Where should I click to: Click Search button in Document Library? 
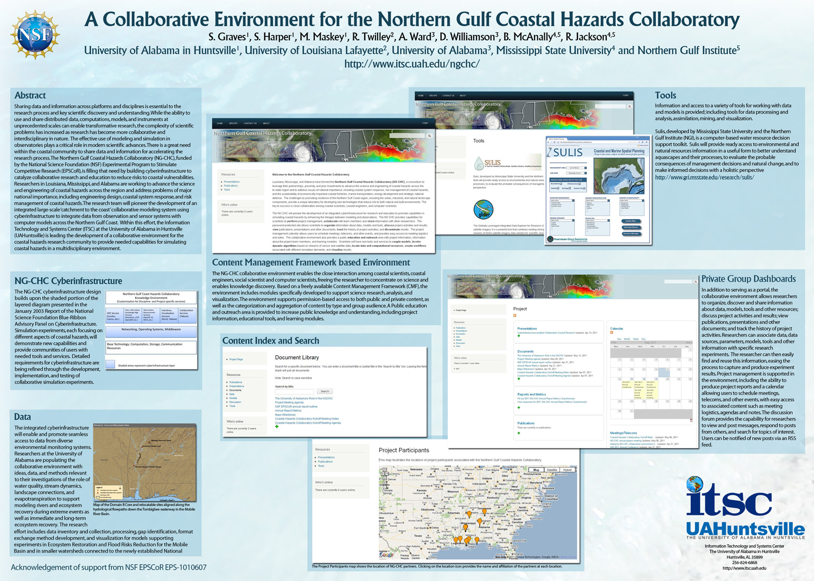coord(325,391)
